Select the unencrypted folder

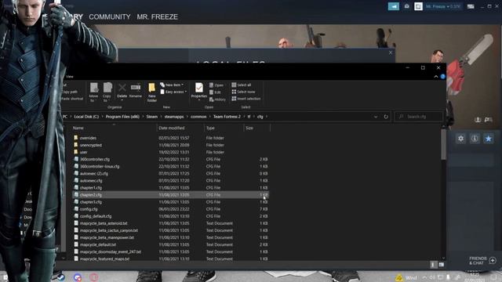[x=91, y=145]
